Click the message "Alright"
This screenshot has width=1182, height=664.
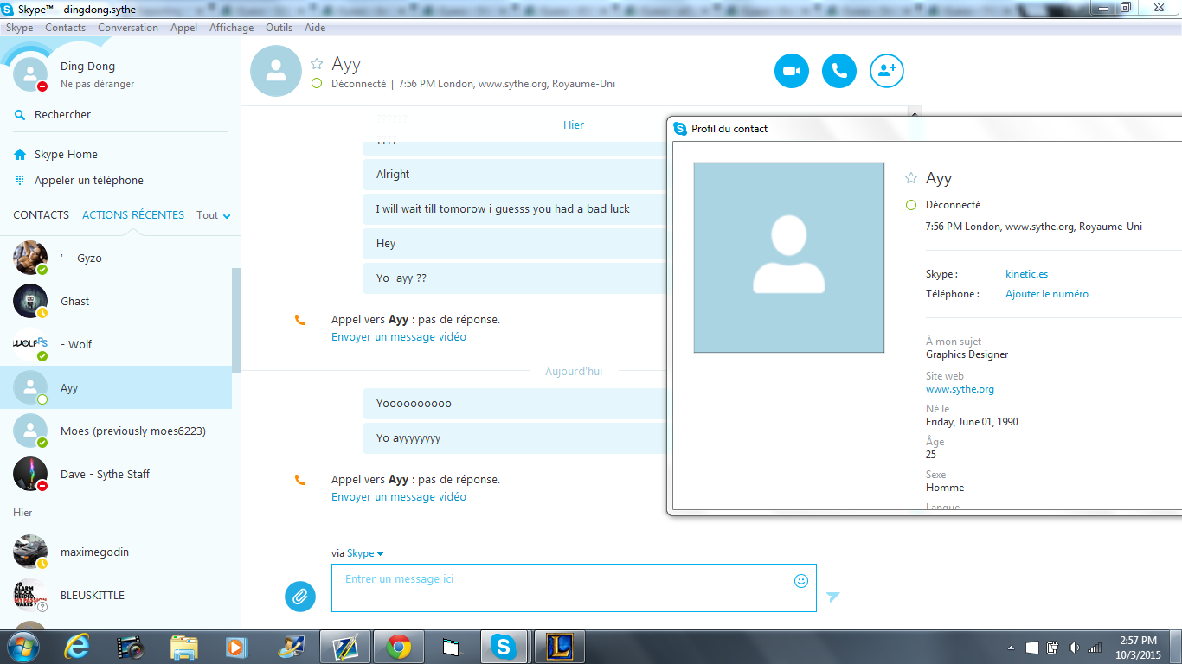click(x=393, y=175)
